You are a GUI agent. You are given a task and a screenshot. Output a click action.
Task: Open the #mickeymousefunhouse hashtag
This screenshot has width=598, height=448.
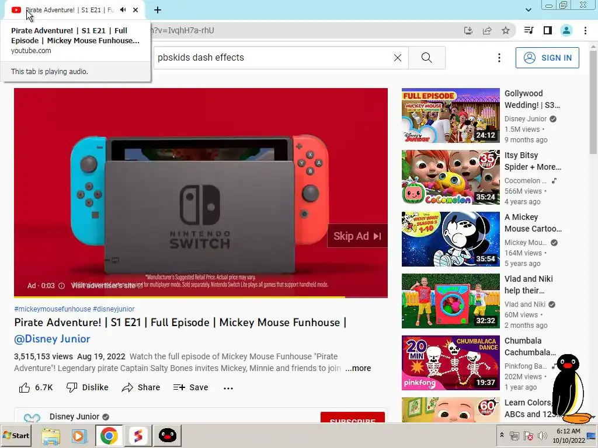point(53,309)
